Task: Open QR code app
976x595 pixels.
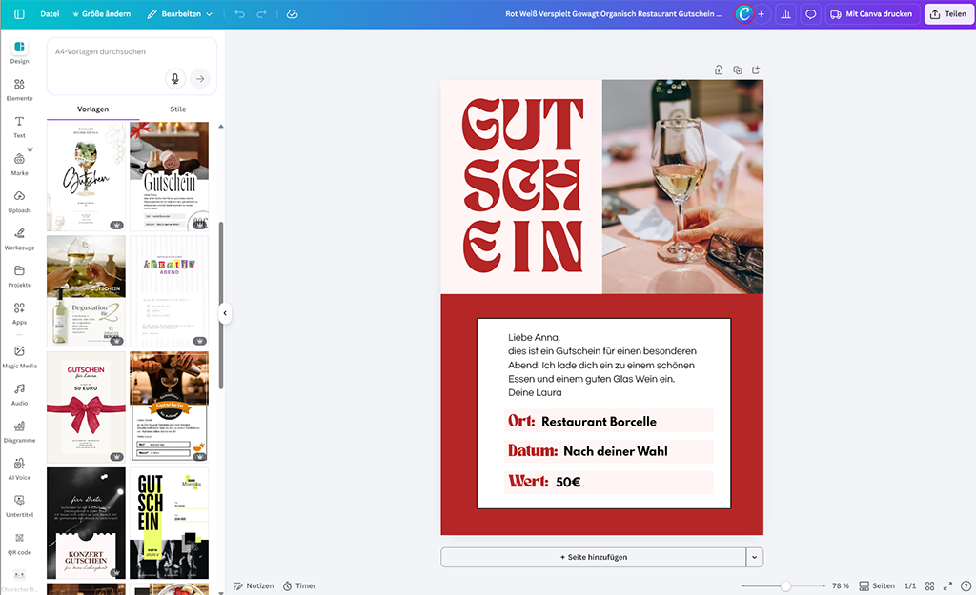Action: 19,544
